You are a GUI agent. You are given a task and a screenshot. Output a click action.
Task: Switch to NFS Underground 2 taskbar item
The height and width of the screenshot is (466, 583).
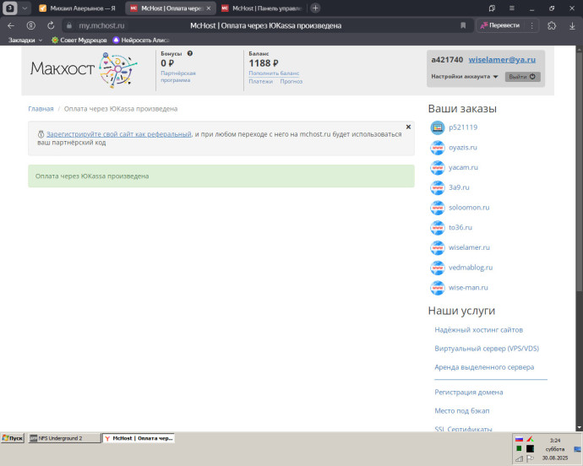point(64,438)
